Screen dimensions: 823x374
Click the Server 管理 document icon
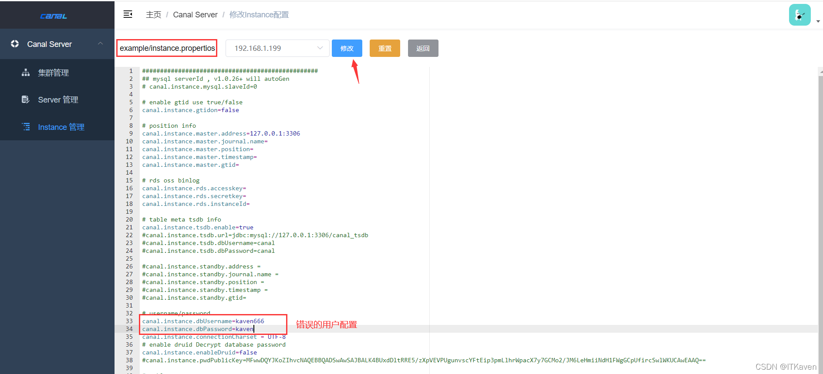(x=26, y=99)
